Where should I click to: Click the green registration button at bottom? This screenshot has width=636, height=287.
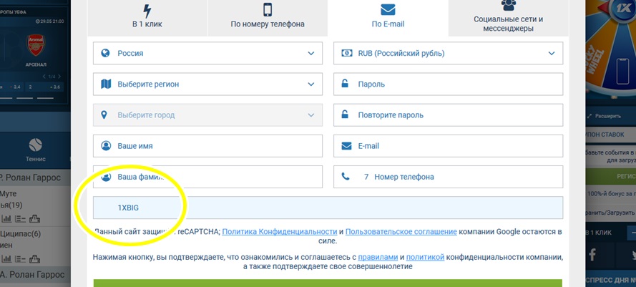pyautogui.click(x=328, y=283)
